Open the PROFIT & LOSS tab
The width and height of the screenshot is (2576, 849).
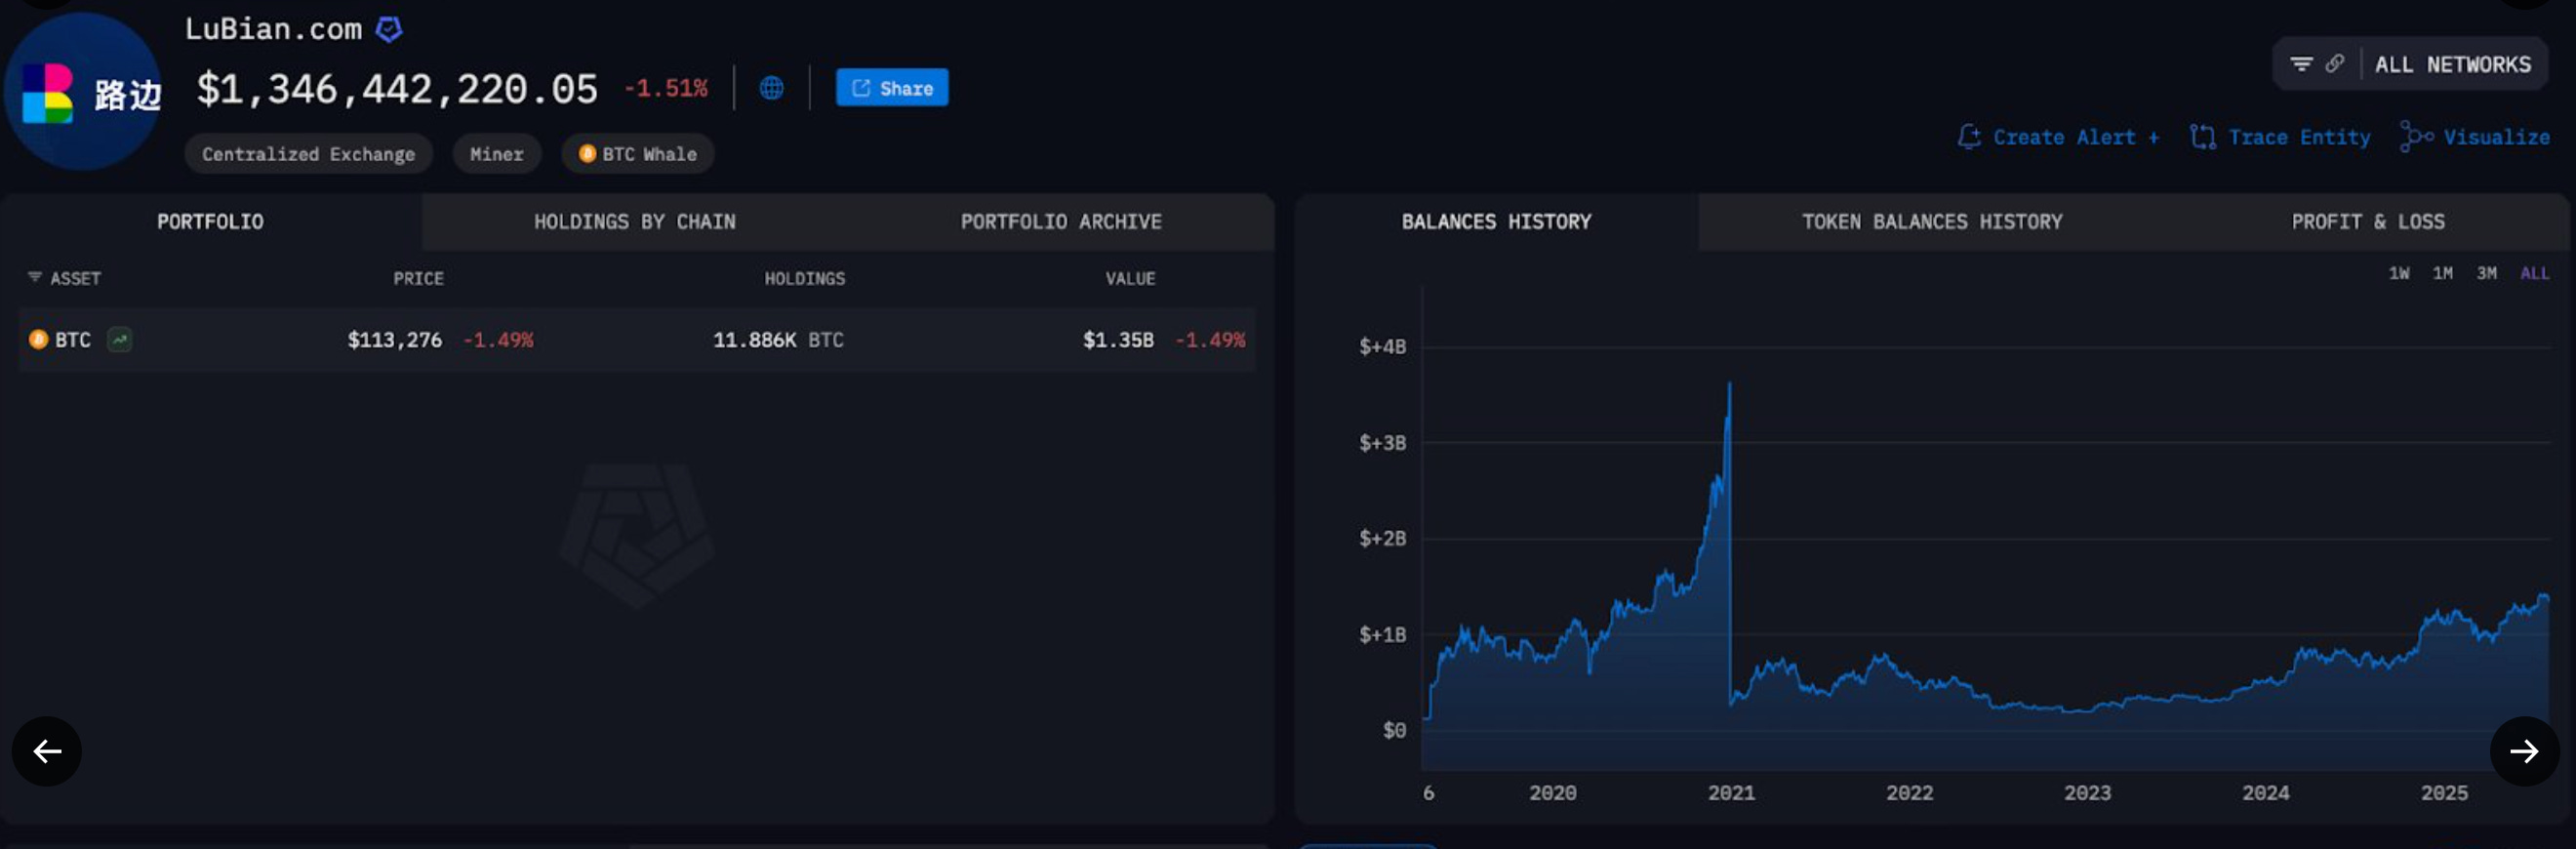tap(2368, 222)
